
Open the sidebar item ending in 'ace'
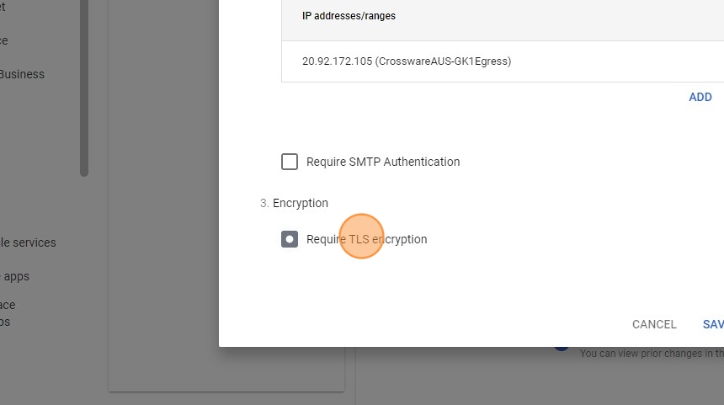(8, 305)
